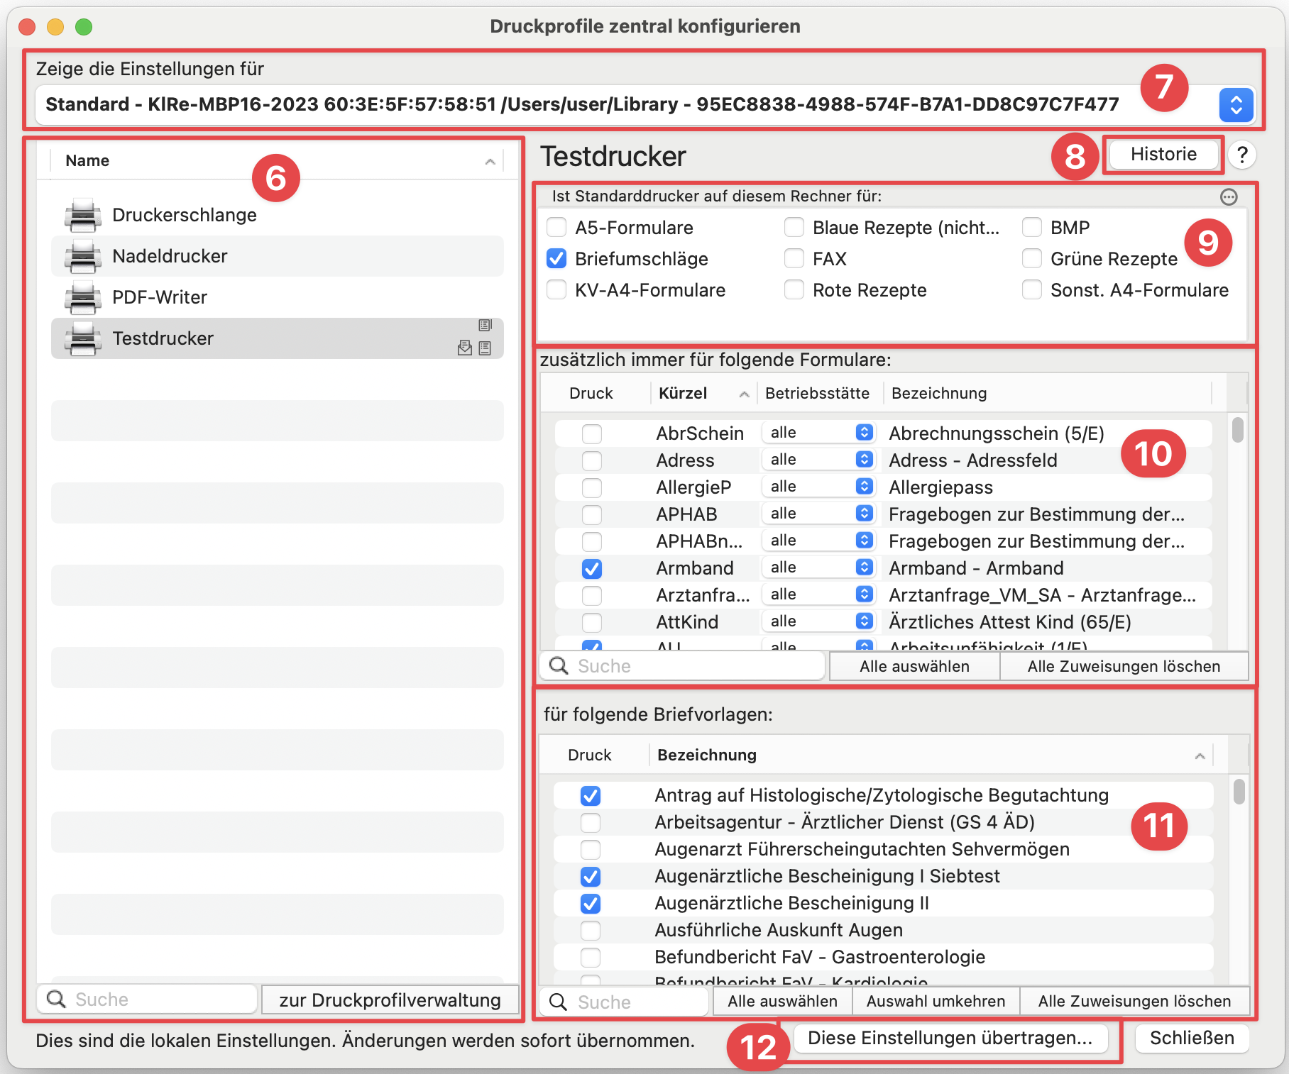This screenshot has height=1074, width=1289.
Task: Focus the printer list Suche field
Action: (x=147, y=1000)
